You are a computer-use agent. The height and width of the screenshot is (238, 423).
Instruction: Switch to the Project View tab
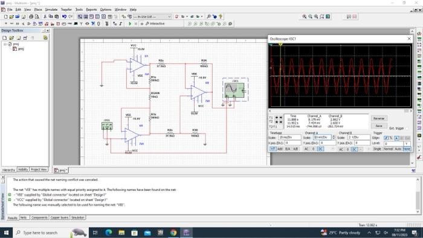pyautogui.click(x=39, y=170)
